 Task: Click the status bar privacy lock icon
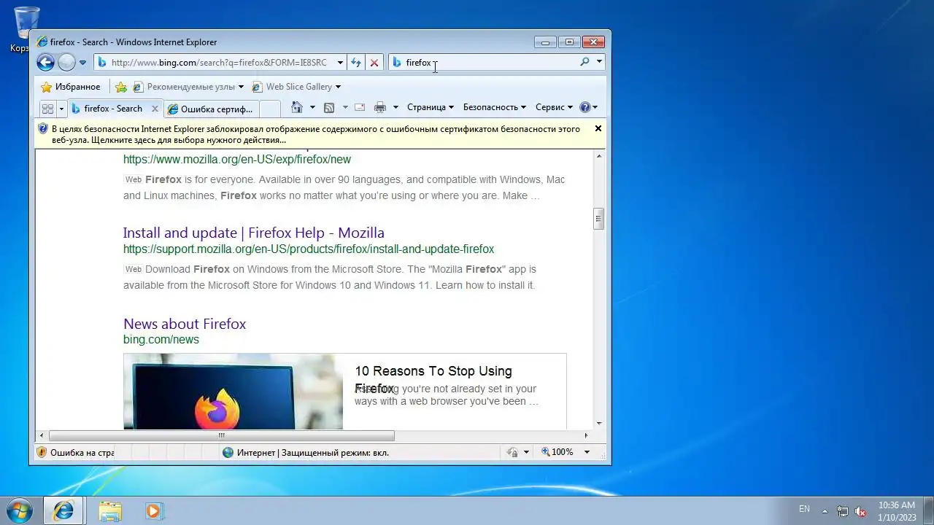513,452
